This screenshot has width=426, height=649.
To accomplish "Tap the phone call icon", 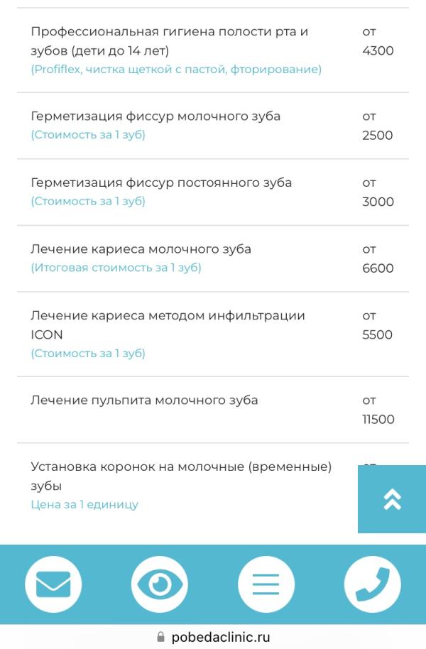I will [372, 584].
